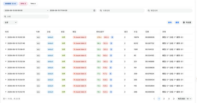
Task: Click the model icon in the 16:02:30 row
Action: [x=74, y=37]
